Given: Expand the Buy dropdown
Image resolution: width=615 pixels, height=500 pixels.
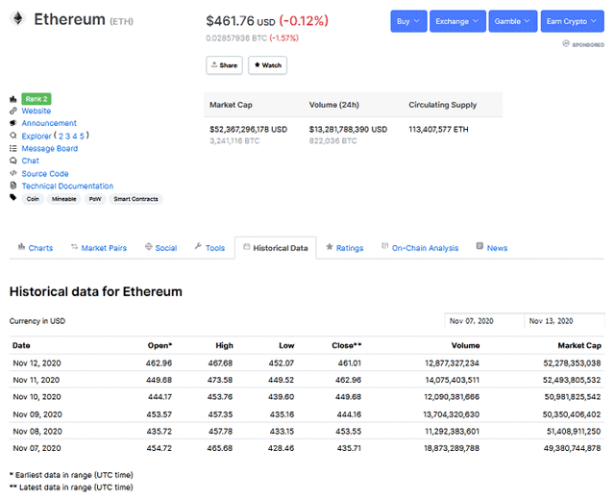Looking at the screenshot, I should (x=408, y=21).
